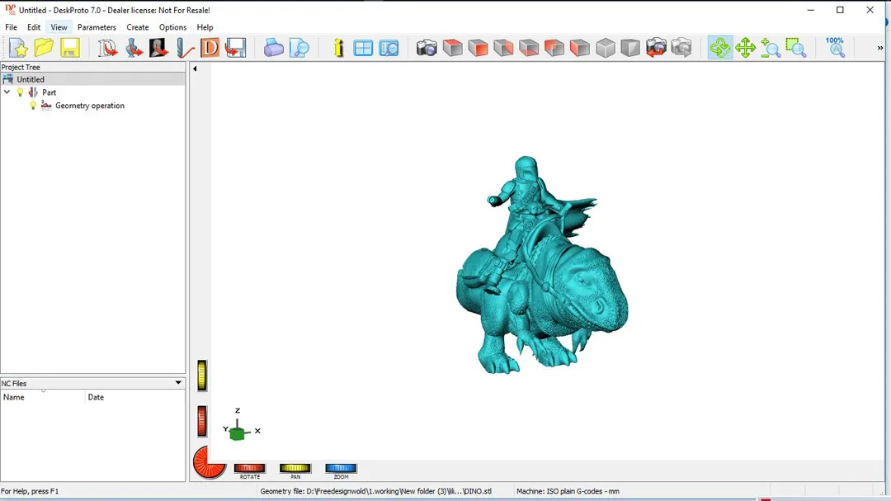Click the camera default view icon

(x=427, y=48)
